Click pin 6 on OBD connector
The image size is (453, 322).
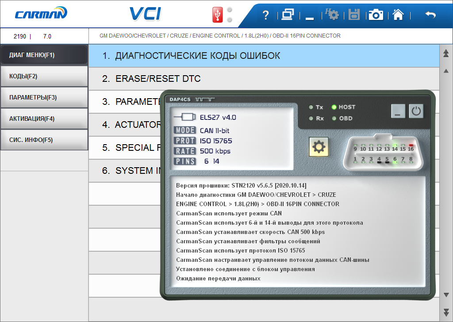coord(395,160)
